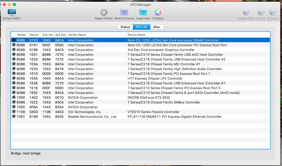Click the Realtek Semiconductor Co., Ltd. cell
Viewport: 282px width, 166px height.
(92, 117)
